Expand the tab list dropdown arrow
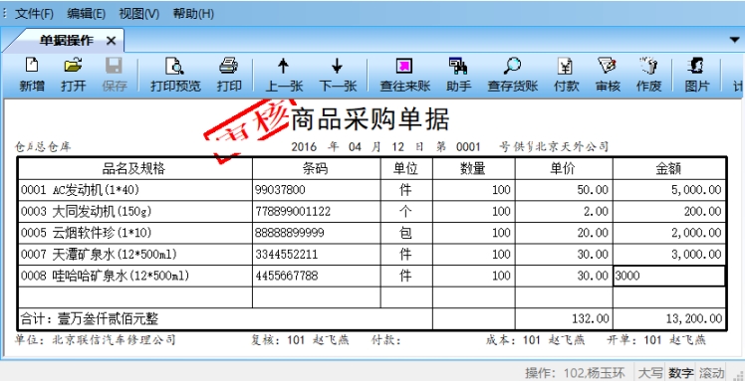This screenshot has height=382, width=745. pos(735,40)
